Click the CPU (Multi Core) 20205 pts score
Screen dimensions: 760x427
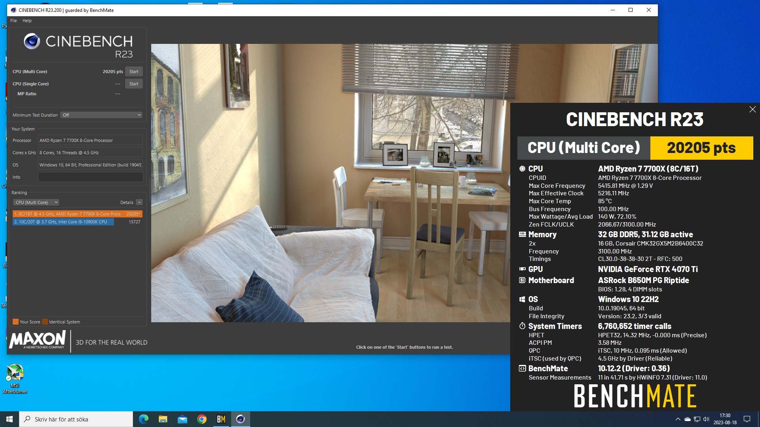[113, 72]
